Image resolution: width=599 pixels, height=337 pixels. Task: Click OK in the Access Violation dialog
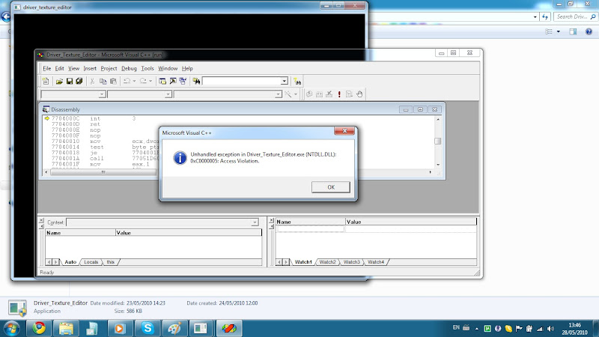[331, 187]
